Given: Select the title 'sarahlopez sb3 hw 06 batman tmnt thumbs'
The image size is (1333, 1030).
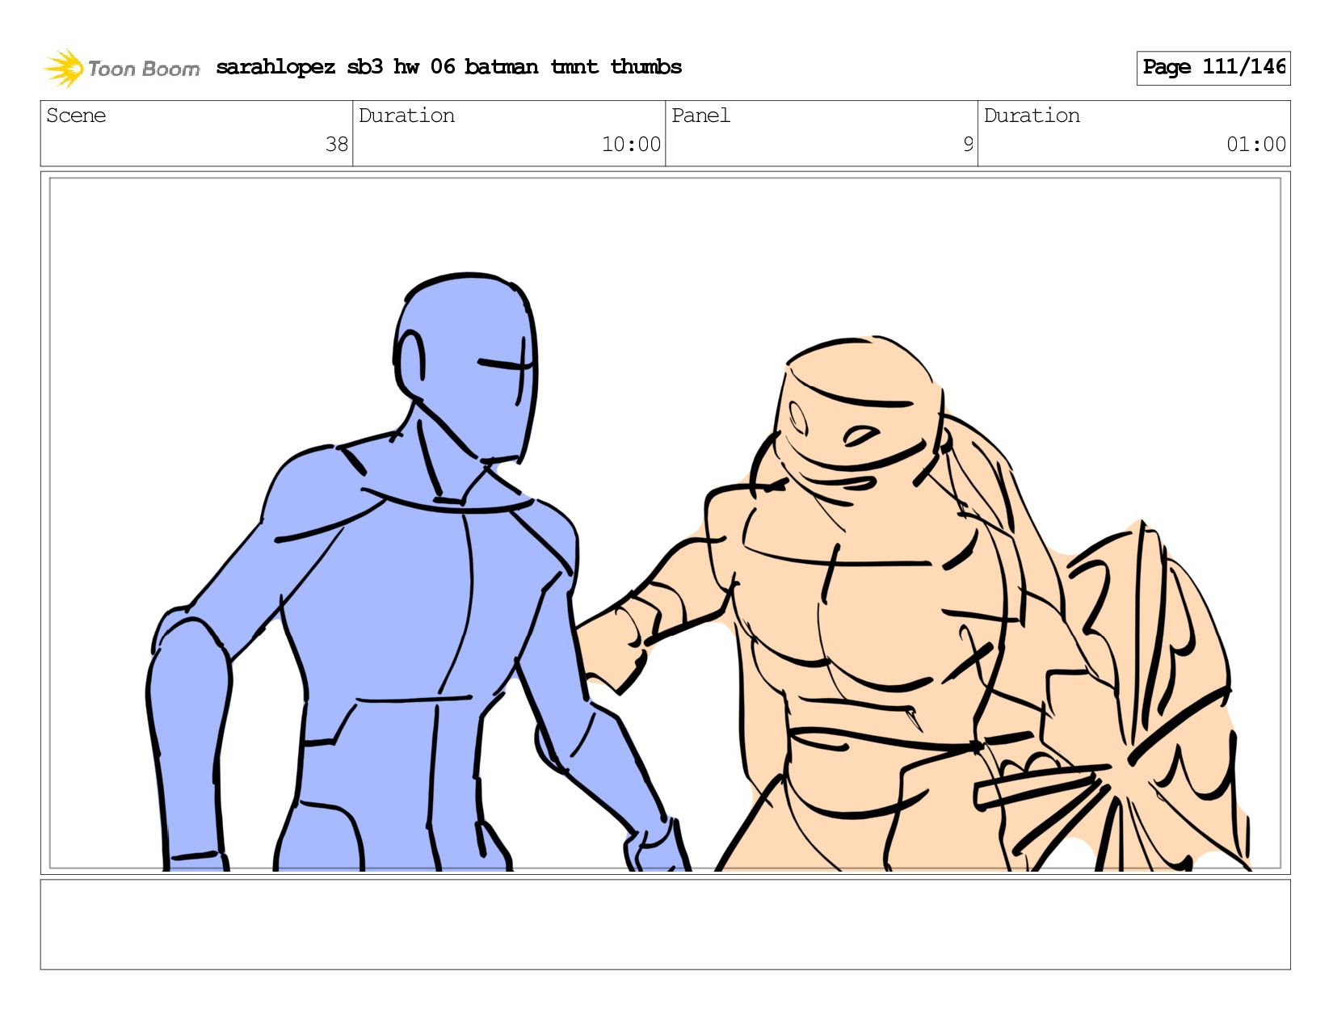Looking at the screenshot, I should 448,67.
